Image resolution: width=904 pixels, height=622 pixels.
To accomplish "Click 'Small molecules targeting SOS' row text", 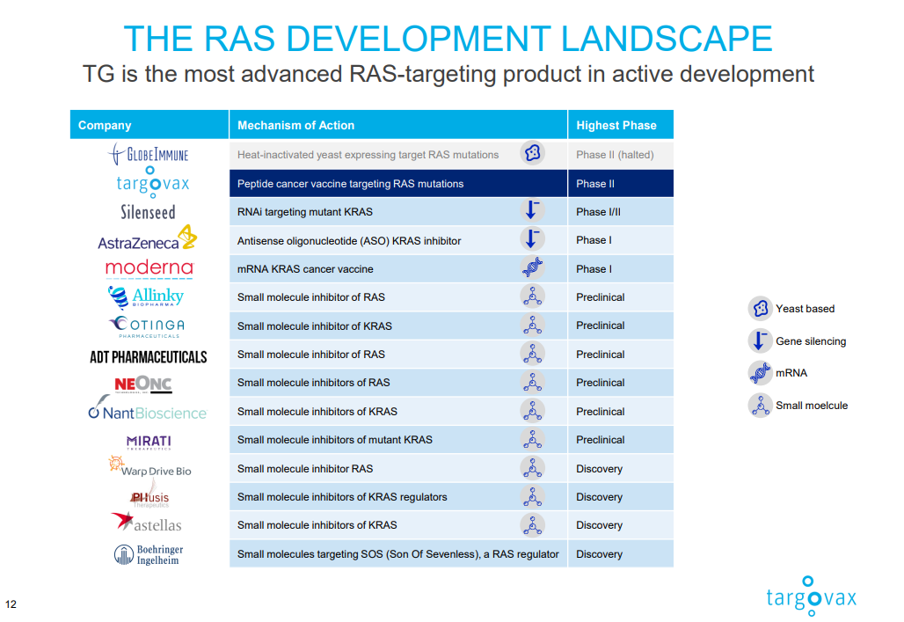I will coord(397,554).
